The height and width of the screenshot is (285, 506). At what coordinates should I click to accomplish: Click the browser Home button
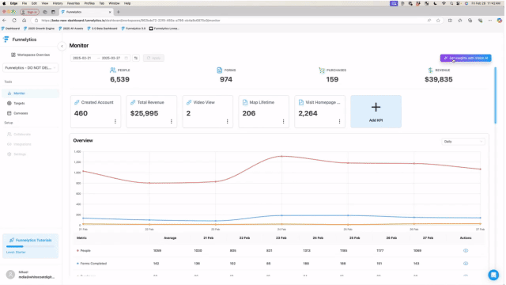[25, 21]
